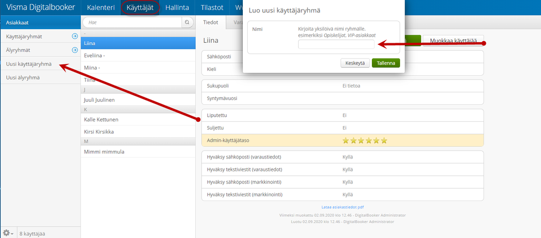541x238 pixels.
Task: Open the Tilastot menu tab
Action: pyautogui.click(x=212, y=7)
